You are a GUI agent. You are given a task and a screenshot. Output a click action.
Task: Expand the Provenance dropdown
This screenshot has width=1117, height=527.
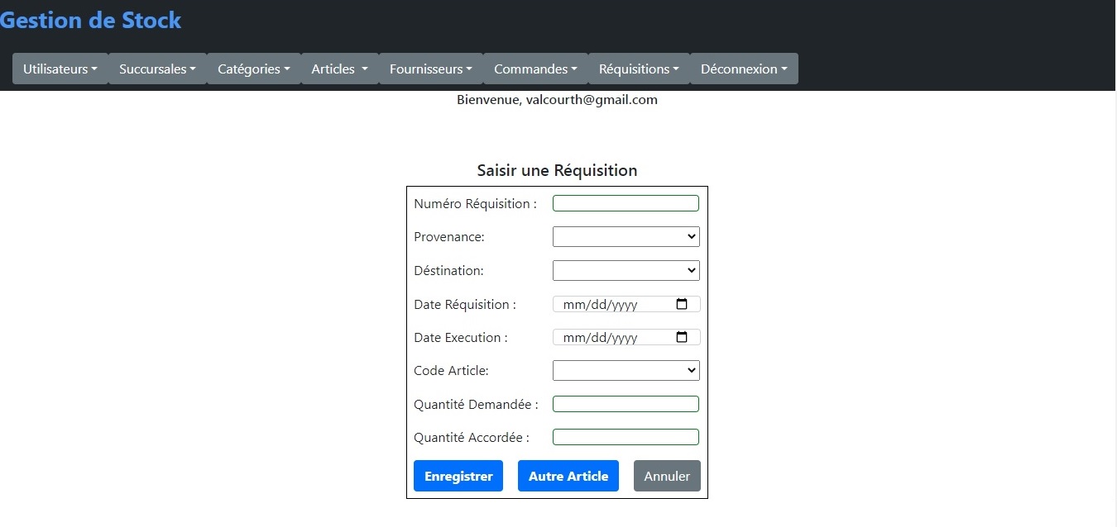(626, 237)
